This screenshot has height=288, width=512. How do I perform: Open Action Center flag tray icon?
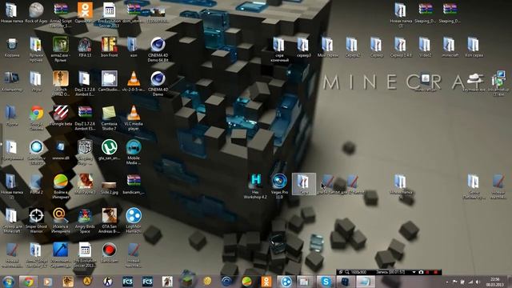tap(454, 282)
